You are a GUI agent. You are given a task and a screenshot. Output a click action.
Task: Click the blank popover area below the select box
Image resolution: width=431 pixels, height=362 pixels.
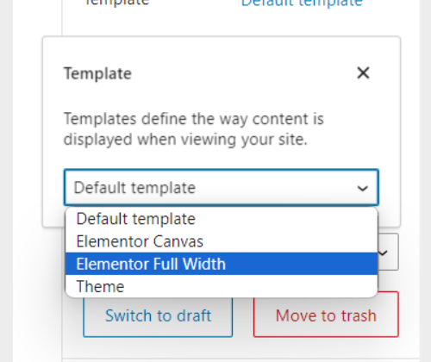pyautogui.click(x=222, y=216)
